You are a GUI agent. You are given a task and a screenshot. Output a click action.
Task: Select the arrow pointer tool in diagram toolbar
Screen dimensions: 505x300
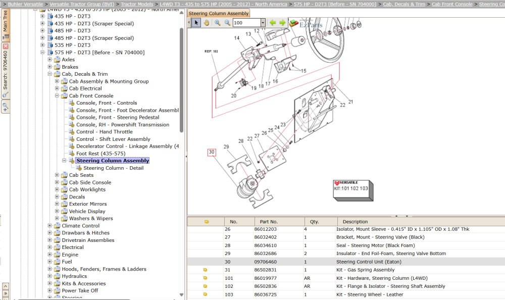pos(196,23)
